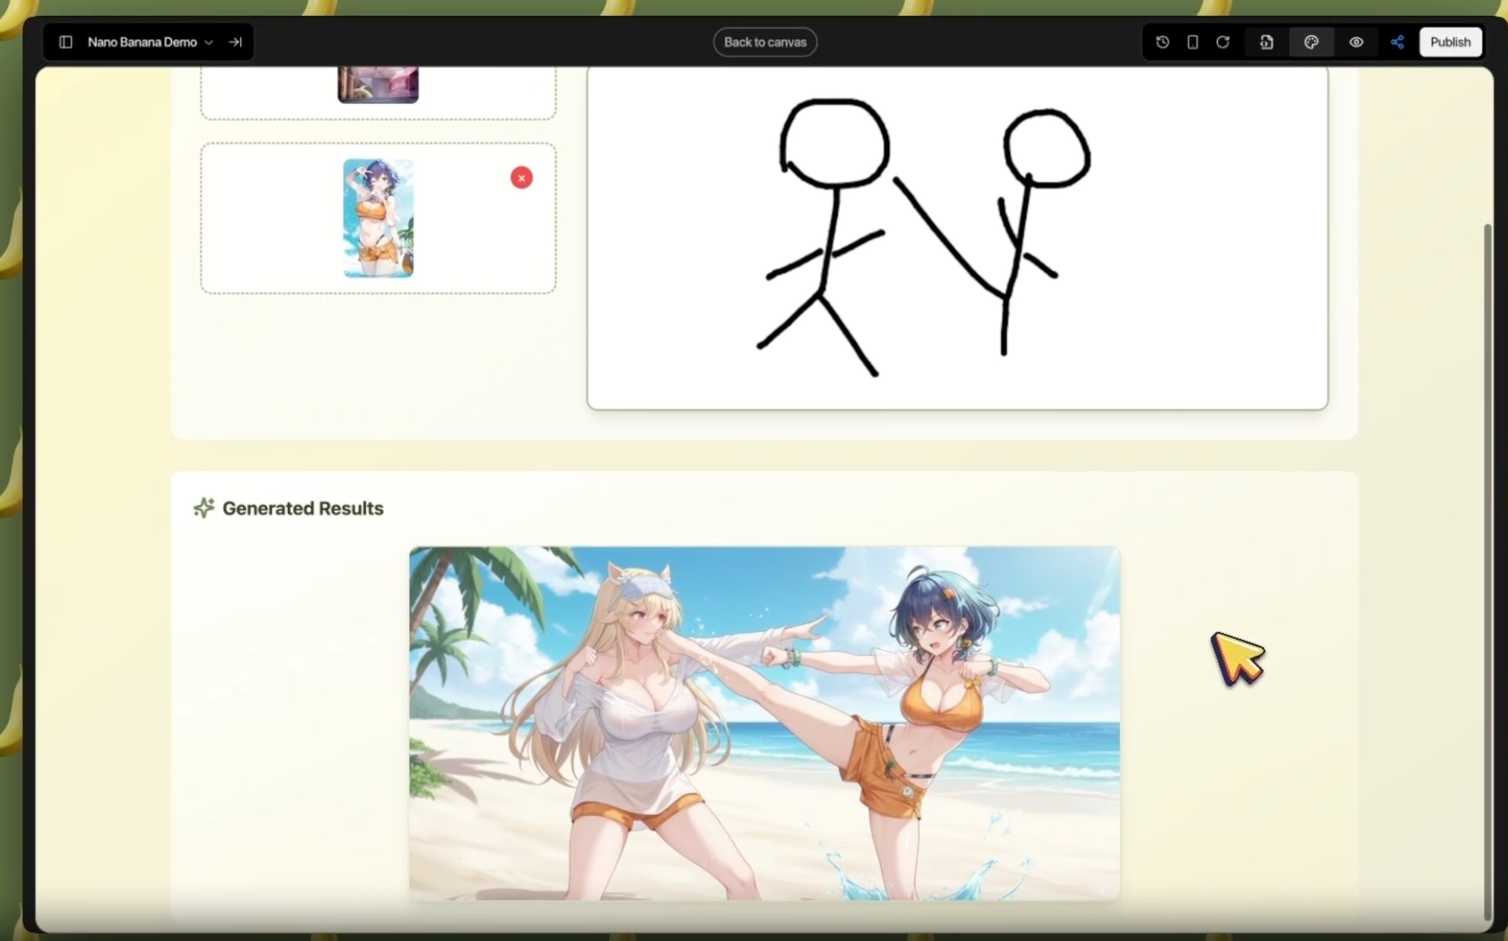Select the partially visible top upload thumbnail
The height and width of the screenshot is (941, 1508).
(378, 85)
